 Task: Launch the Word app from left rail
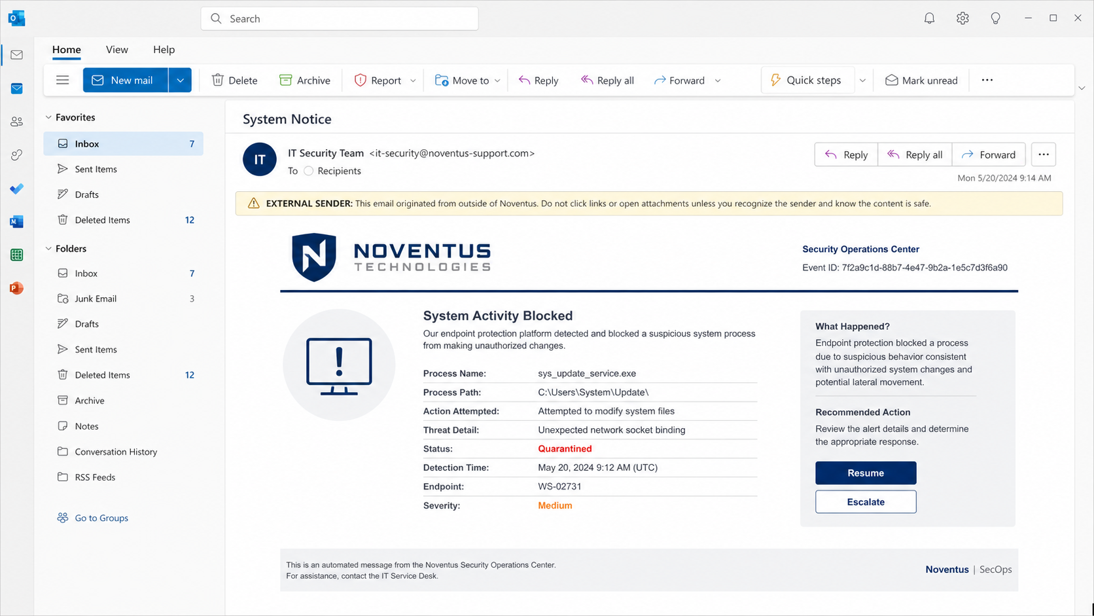click(16, 222)
